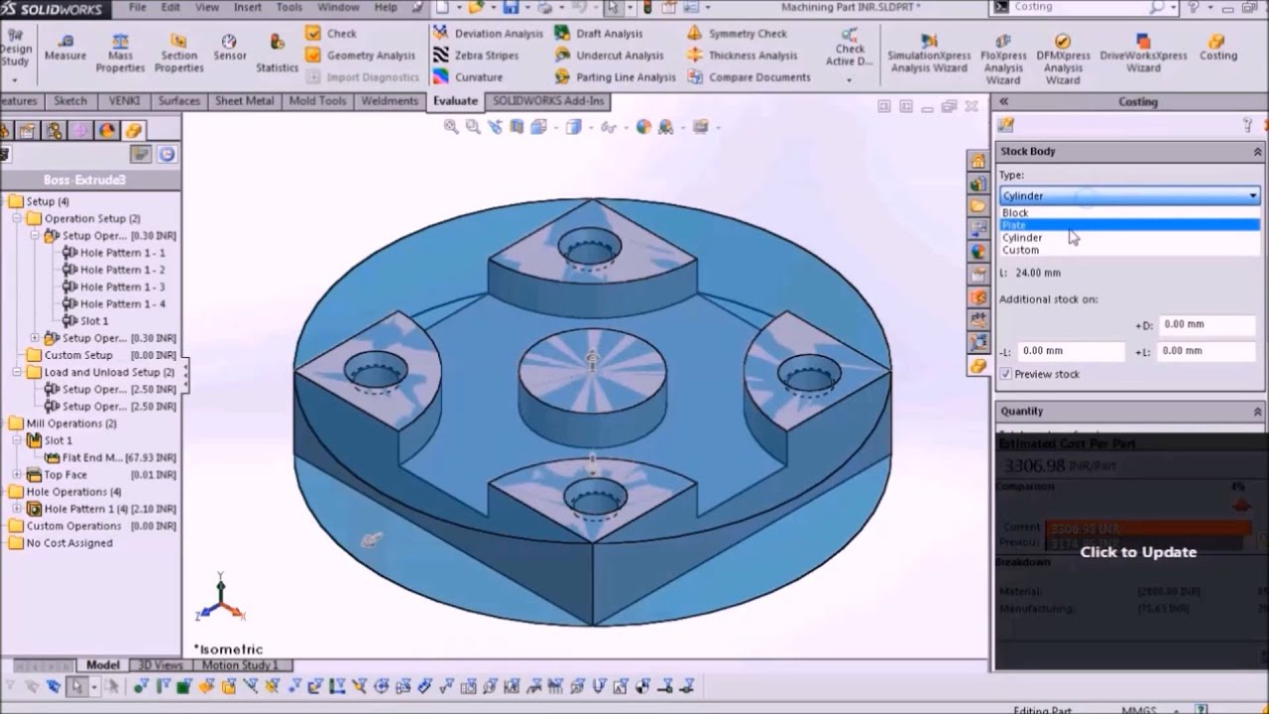The width and height of the screenshot is (1269, 714).
Task: Collapse the Quantity section
Action: (x=1257, y=412)
